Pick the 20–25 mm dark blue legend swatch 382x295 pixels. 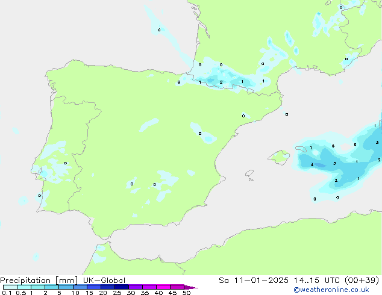click(x=107, y=287)
